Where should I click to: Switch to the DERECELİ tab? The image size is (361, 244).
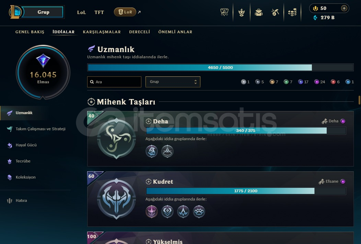140,32
